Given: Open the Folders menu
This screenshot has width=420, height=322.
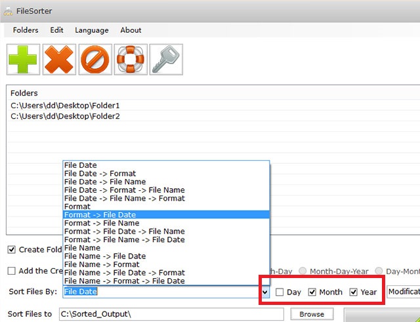Looking at the screenshot, I should pyautogui.click(x=26, y=30).
